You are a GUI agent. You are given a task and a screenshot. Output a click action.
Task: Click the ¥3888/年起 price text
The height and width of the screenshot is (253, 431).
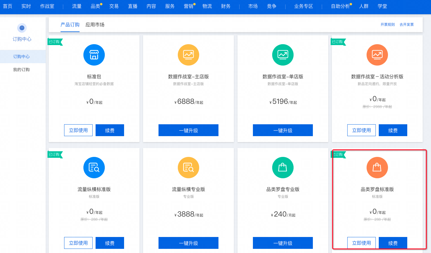click(189, 214)
